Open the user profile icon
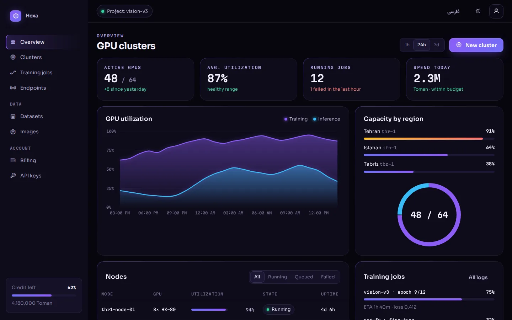Image resolution: width=512 pixels, height=320 pixels. (496, 11)
